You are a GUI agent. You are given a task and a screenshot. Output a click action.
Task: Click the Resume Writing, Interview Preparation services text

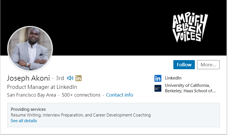(x=81, y=115)
